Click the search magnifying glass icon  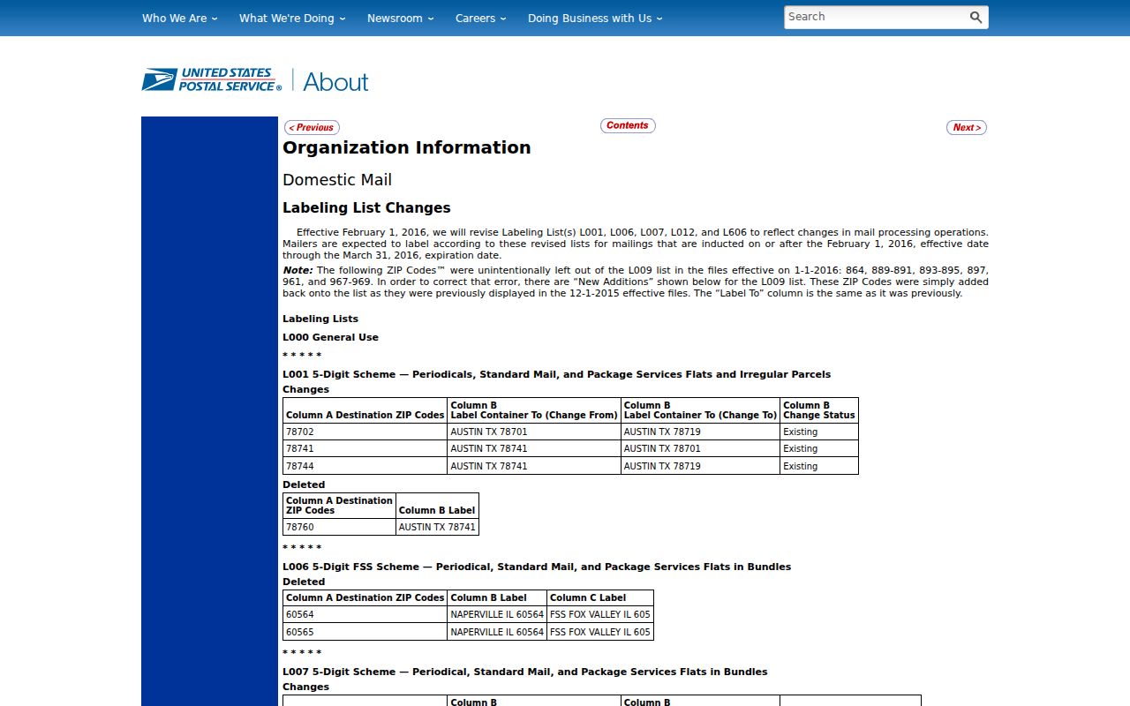(x=976, y=17)
